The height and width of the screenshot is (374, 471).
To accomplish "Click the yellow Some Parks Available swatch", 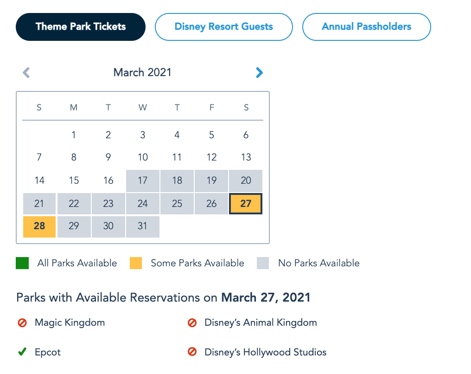I will (x=135, y=263).
